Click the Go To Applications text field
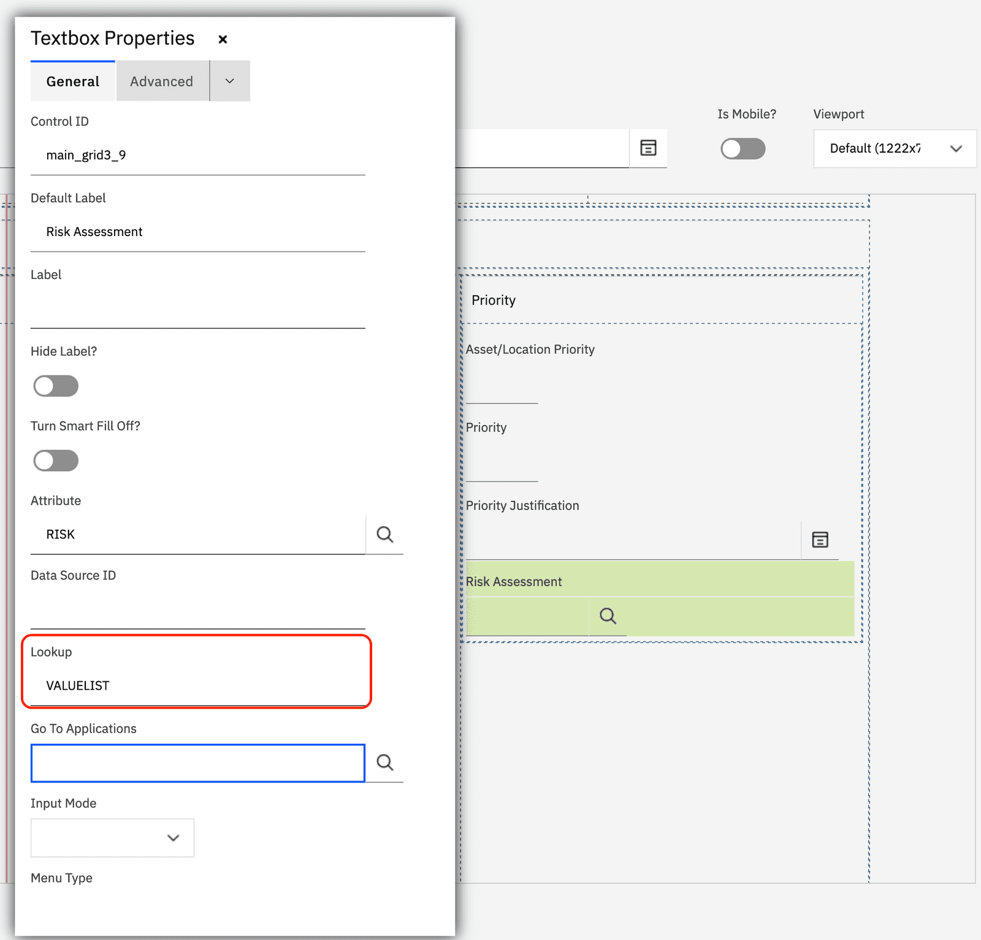The width and height of the screenshot is (981, 940). click(x=197, y=763)
